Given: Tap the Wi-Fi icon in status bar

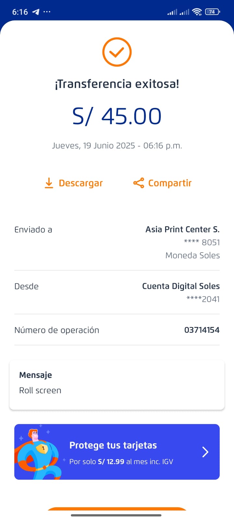Looking at the screenshot, I should pyautogui.click(x=197, y=12).
